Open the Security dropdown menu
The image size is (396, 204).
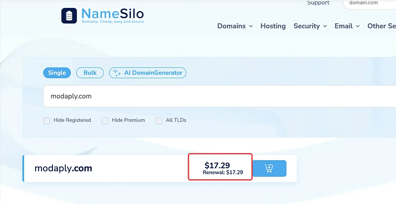click(310, 26)
